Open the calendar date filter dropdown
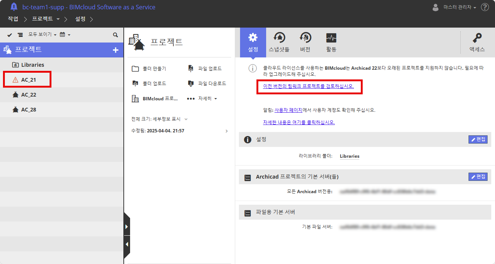Screen dimensions: 495x264 pos(65,35)
